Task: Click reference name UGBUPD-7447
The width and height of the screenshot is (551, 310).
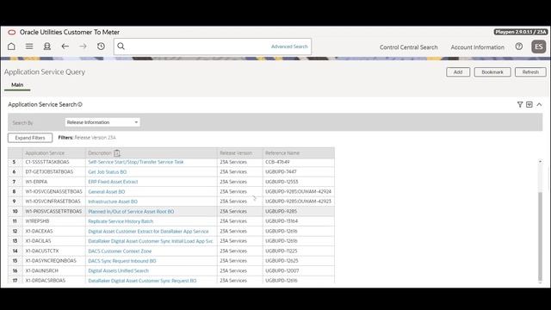Action: (281, 172)
